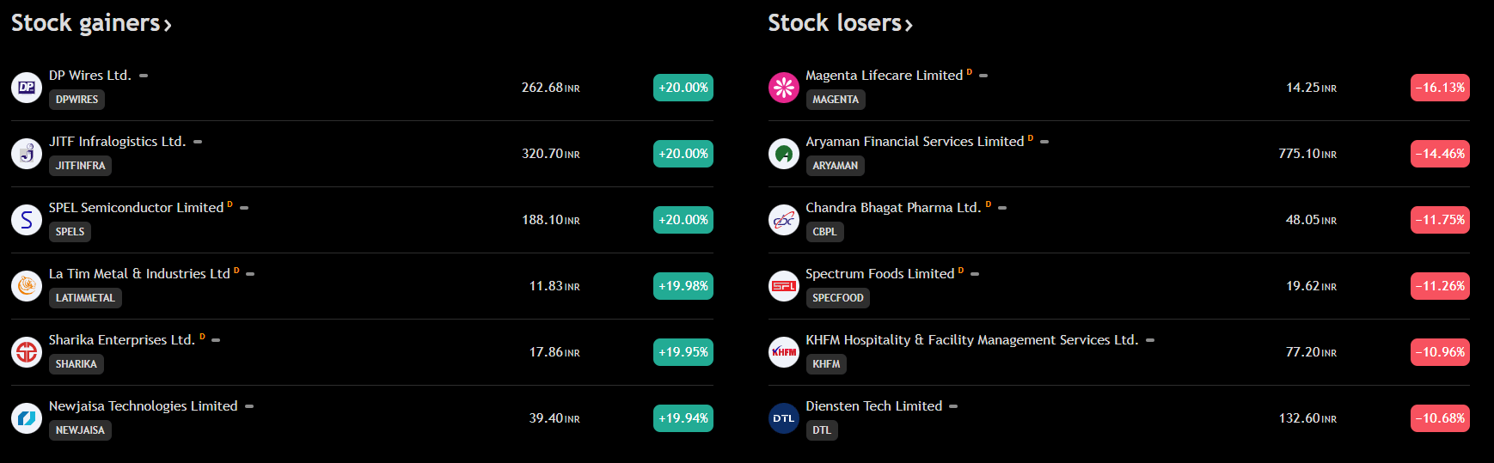Open Newjaisa Technologies Limited stock page
This screenshot has width=1494, height=463.
(143, 406)
